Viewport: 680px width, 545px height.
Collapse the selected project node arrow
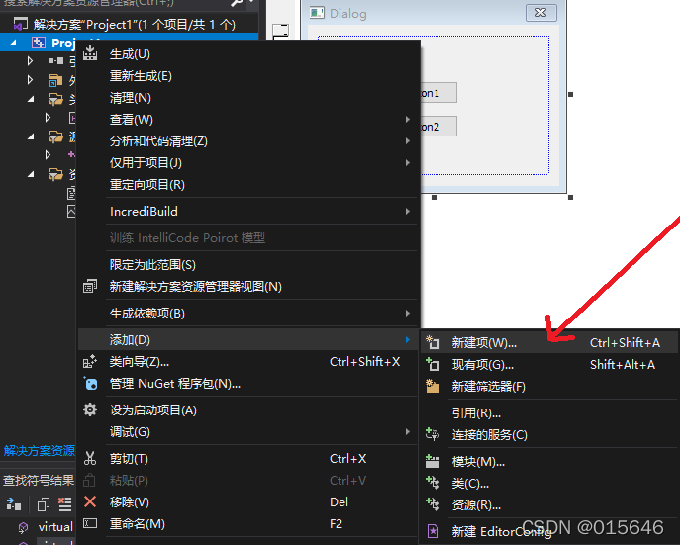coord(13,43)
